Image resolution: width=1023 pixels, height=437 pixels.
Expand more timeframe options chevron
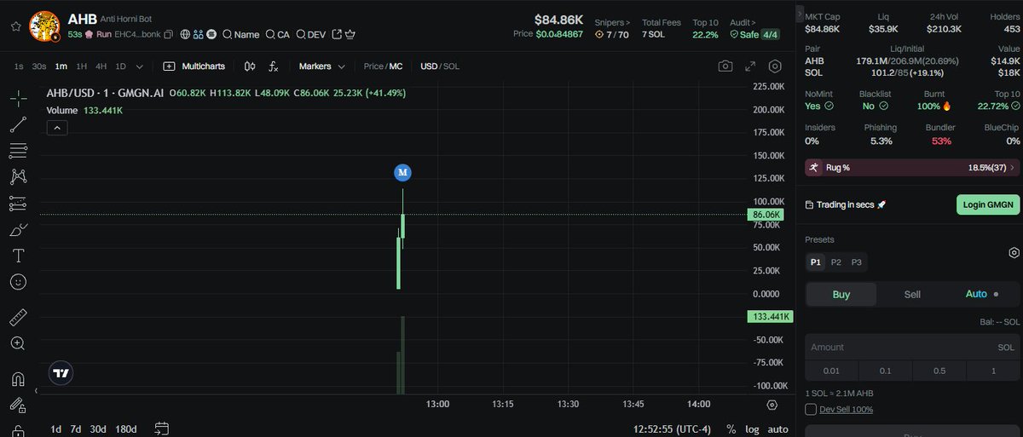pos(140,66)
